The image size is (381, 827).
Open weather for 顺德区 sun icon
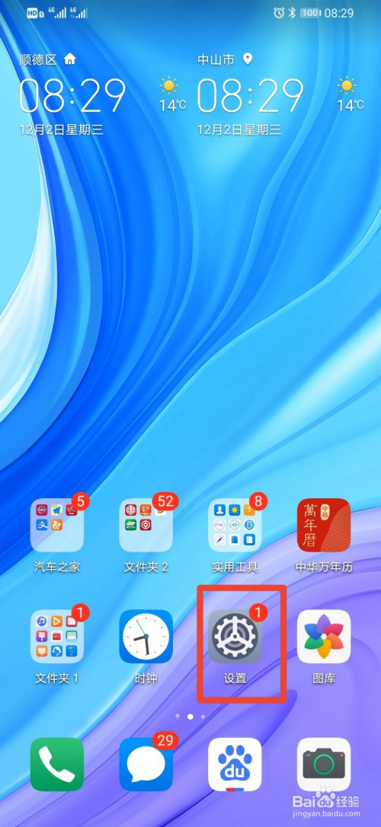click(169, 85)
